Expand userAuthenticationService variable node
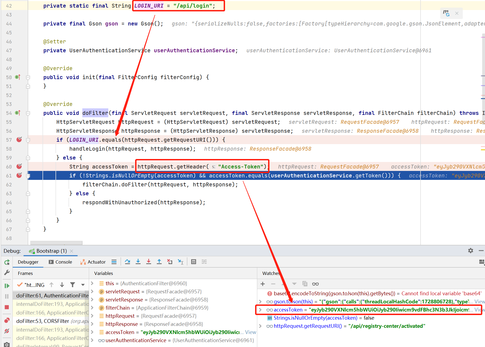Viewport: 485px width, 347px height. point(92,340)
